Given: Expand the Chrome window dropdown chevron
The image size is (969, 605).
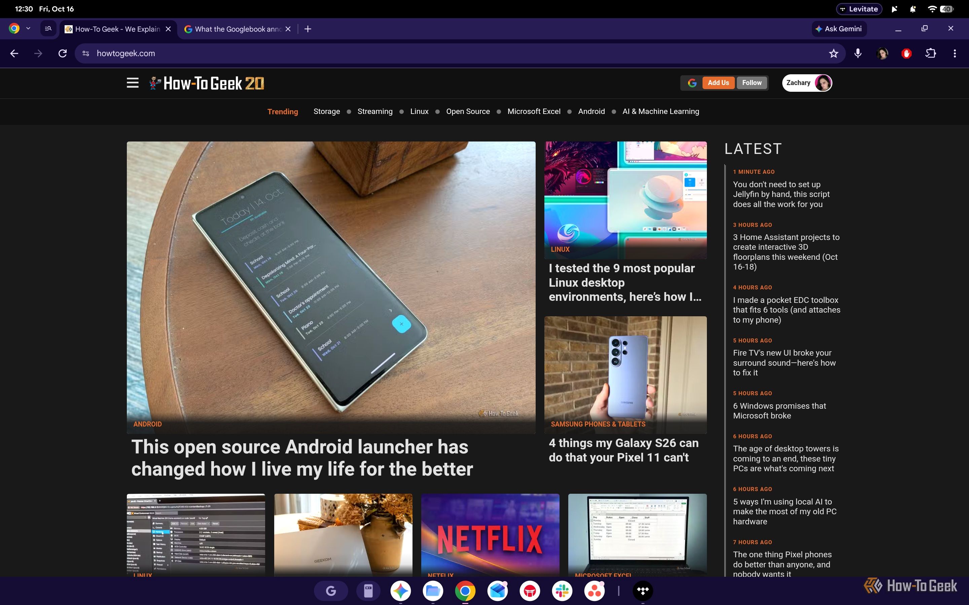Looking at the screenshot, I should click(x=28, y=29).
